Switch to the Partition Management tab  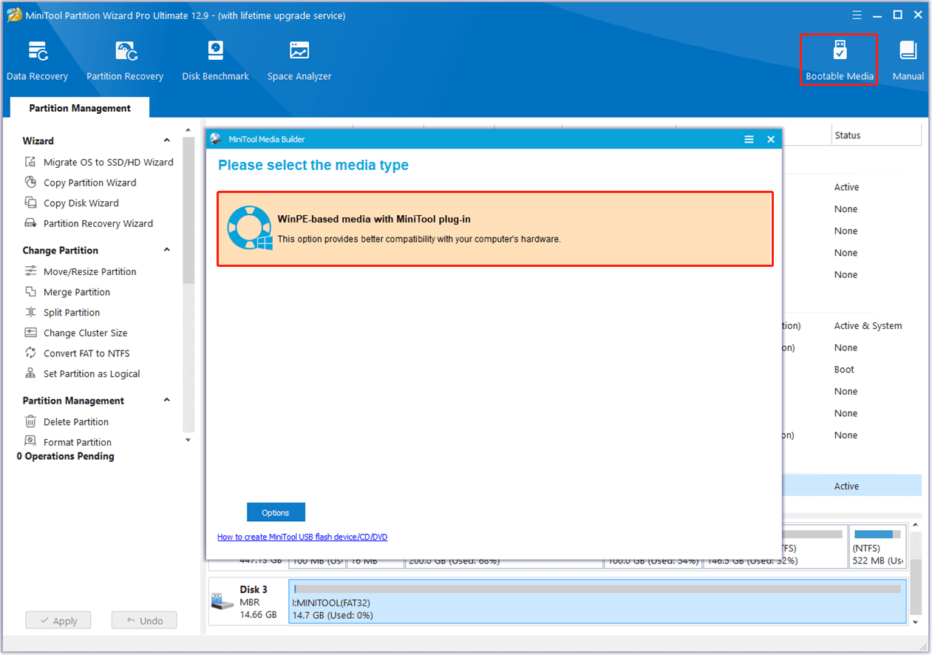coord(78,107)
